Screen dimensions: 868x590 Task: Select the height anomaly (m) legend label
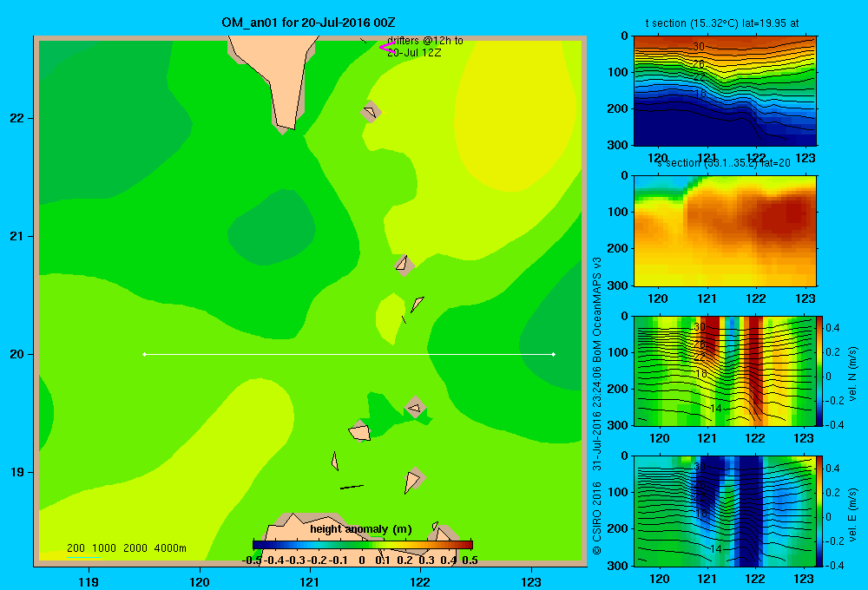[x=361, y=529]
